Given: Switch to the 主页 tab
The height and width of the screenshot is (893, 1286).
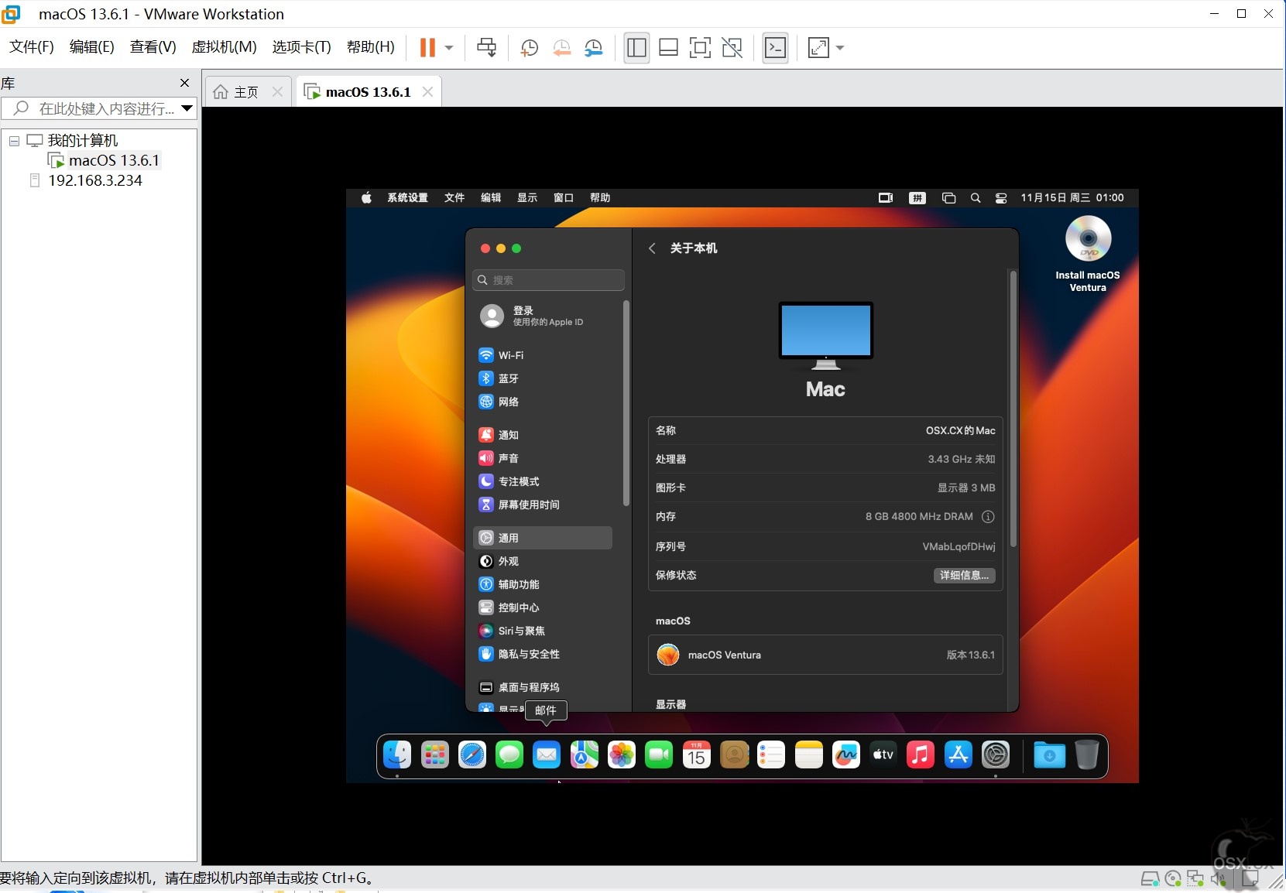Looking at the screenshot, I should 246,92.
